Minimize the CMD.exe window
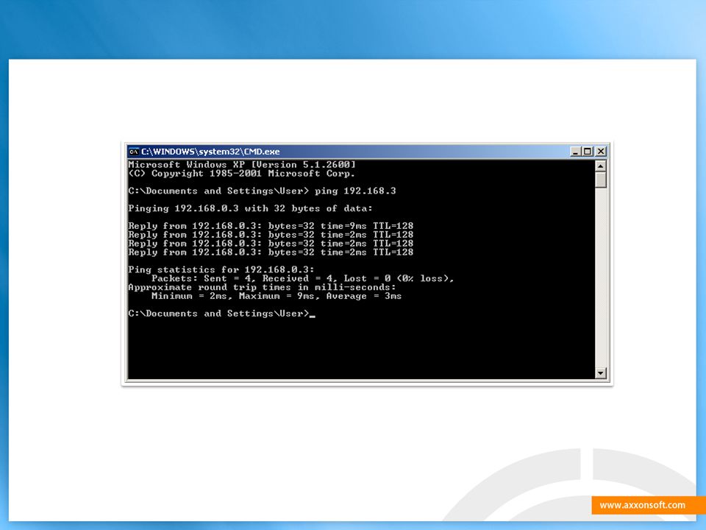 coord(575,152)
